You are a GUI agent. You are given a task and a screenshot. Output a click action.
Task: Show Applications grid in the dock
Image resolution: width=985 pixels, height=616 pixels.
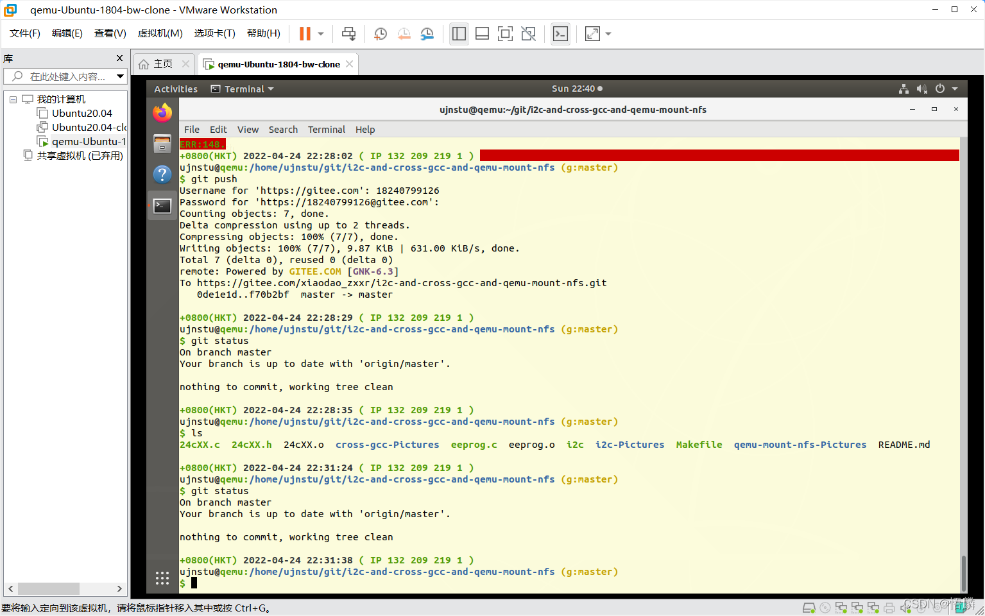pyautogui.click(x=162, y=578)
